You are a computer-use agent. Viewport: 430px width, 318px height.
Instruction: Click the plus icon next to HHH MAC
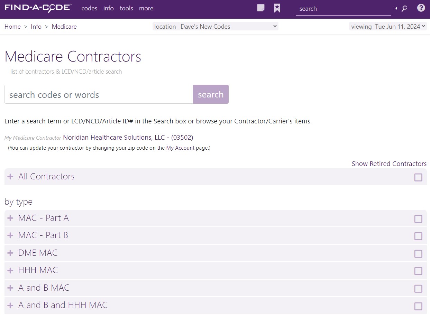10,270
